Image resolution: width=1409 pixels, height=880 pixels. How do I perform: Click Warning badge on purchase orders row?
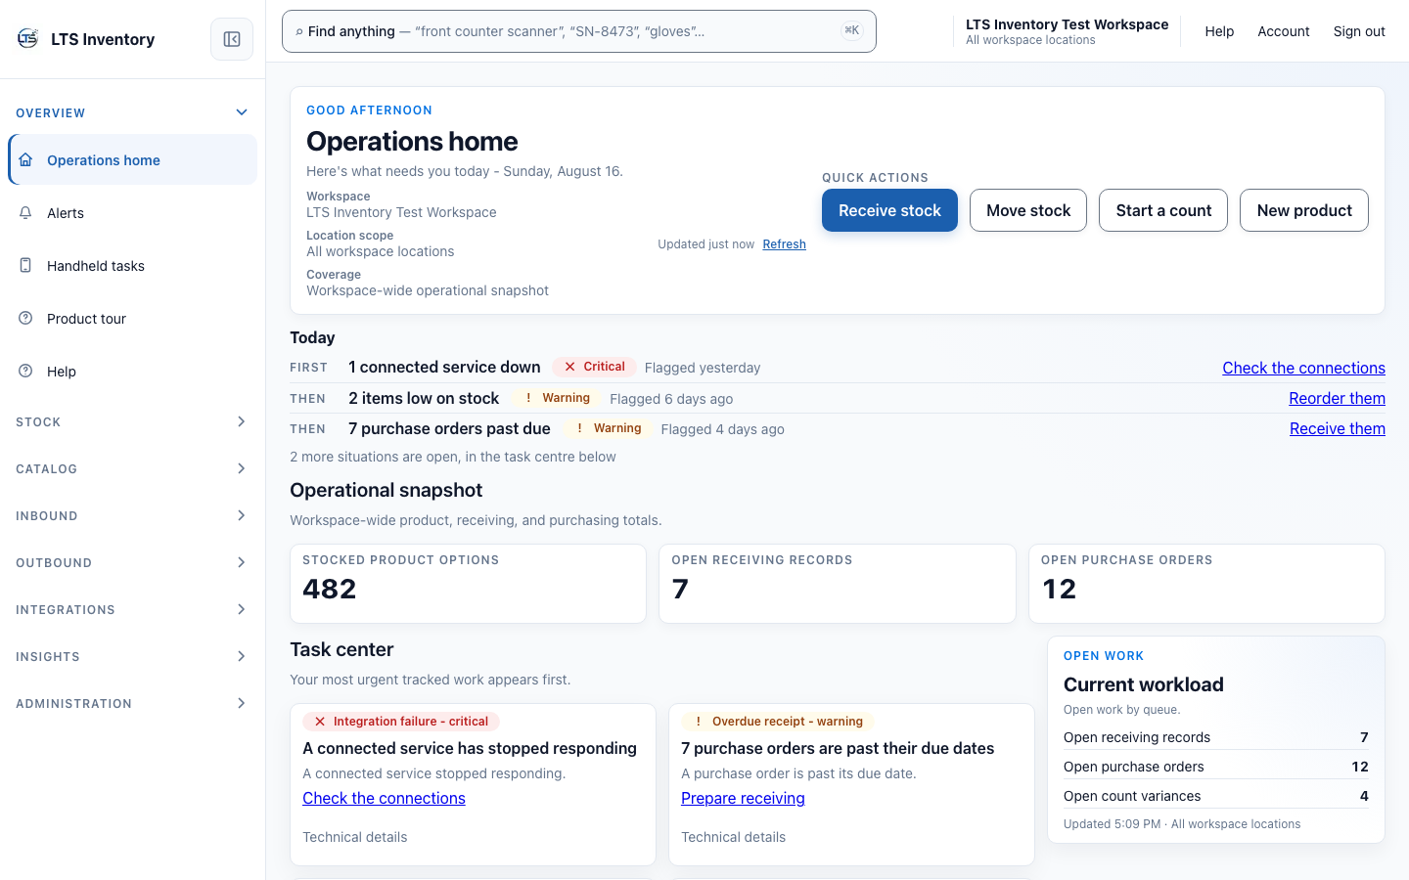(608, 428)
